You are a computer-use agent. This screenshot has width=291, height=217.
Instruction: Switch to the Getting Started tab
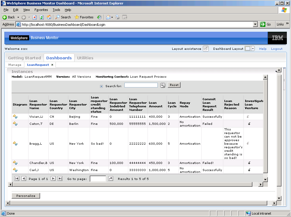pyautogui.click(x=24, y=58)
